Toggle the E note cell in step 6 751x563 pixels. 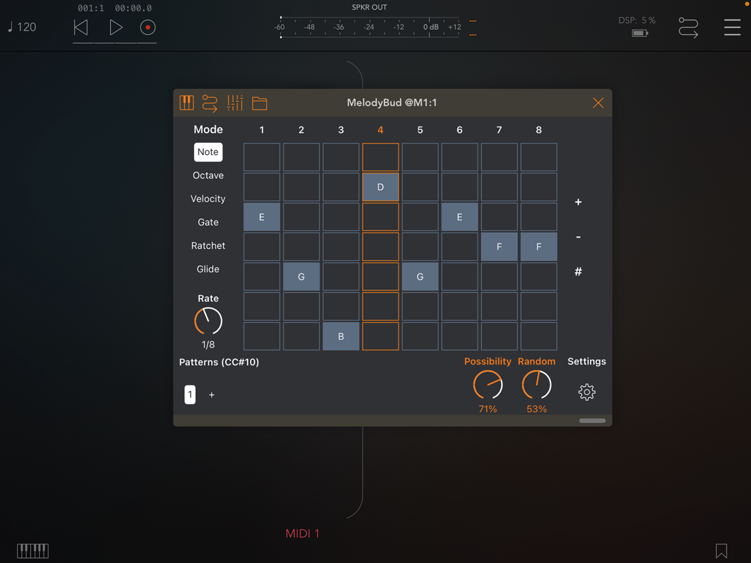pyautogui.click(x=460, y=217)
